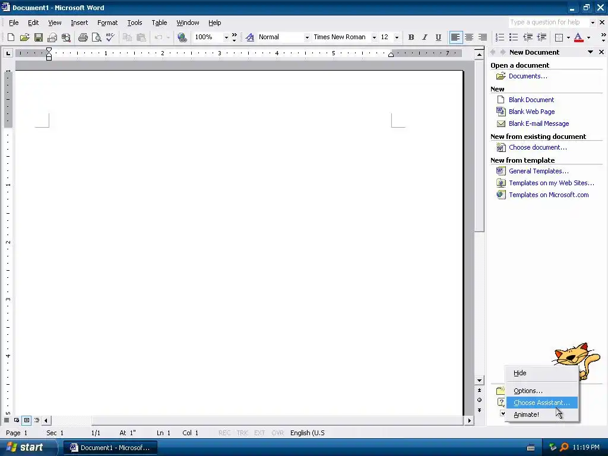Switch to Web Layout View button
Screen dimensions: 608x456
17,420
